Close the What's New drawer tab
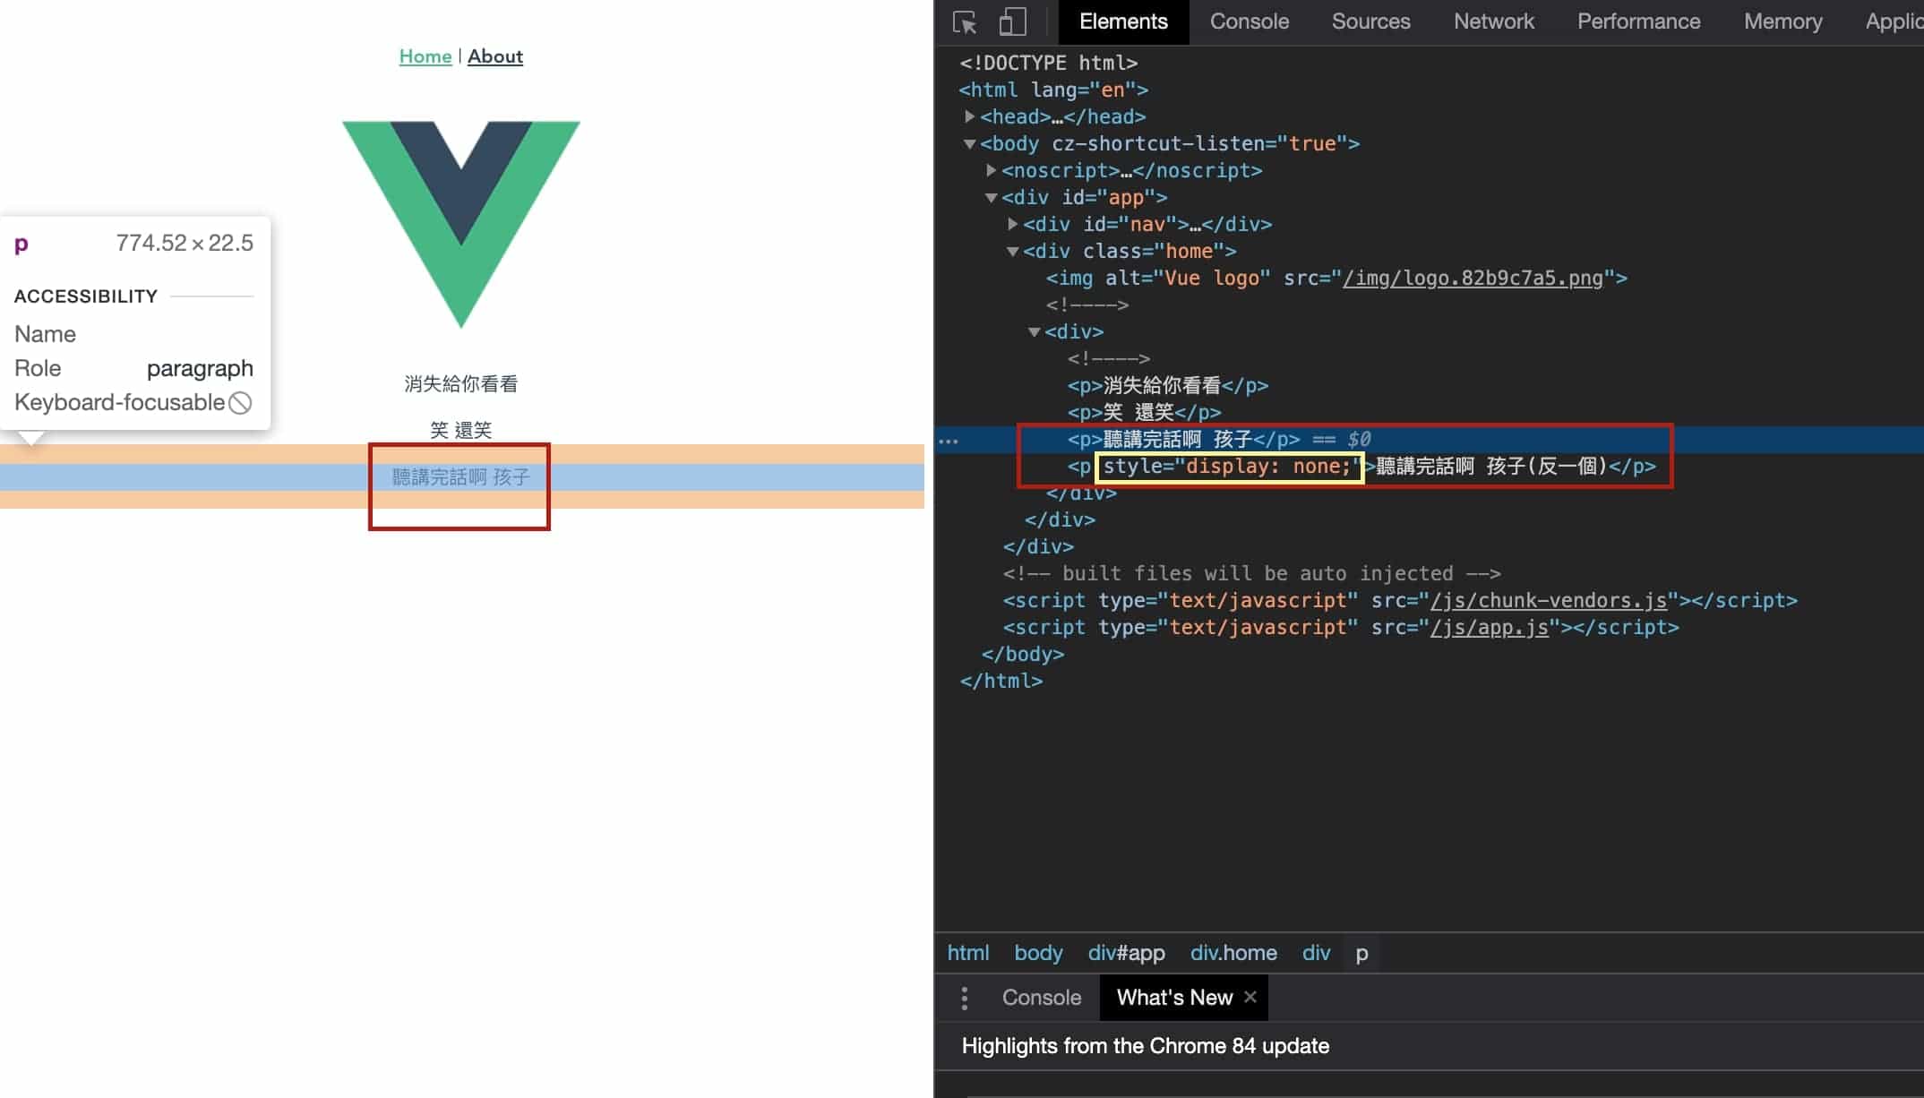The image size is (1924, 1098). (x=1250, y=997)
